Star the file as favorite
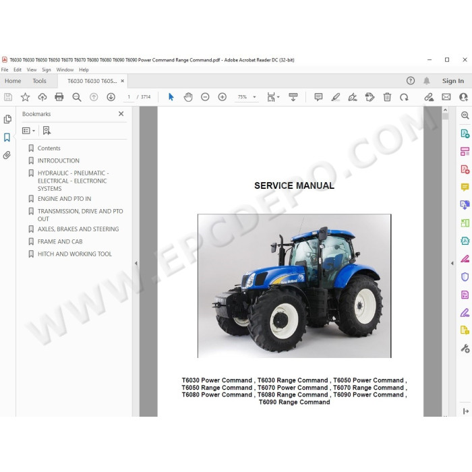 25,97
